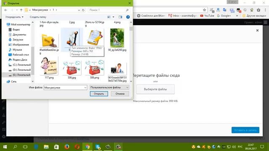The width and height of the screenshot is (269, 151).
Task: Open the address path history dropdown
Action: pos(79,10)
